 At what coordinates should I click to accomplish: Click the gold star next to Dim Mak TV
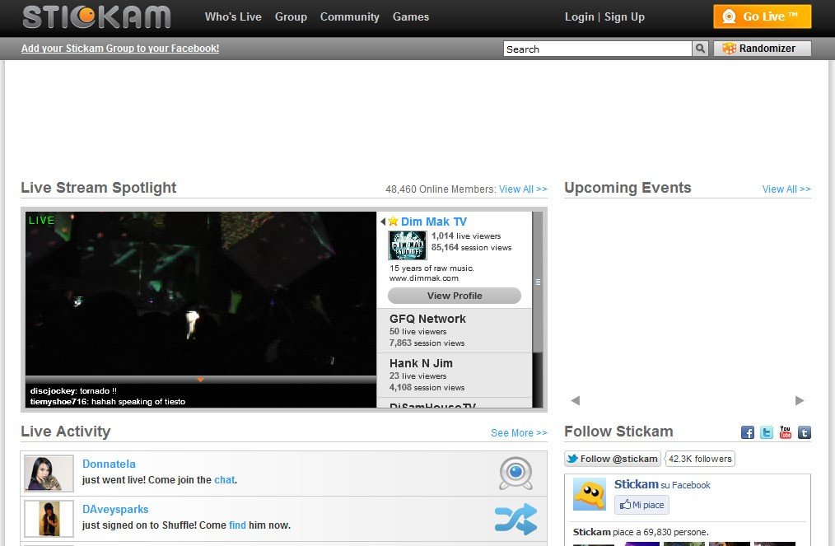coord(393,221)
